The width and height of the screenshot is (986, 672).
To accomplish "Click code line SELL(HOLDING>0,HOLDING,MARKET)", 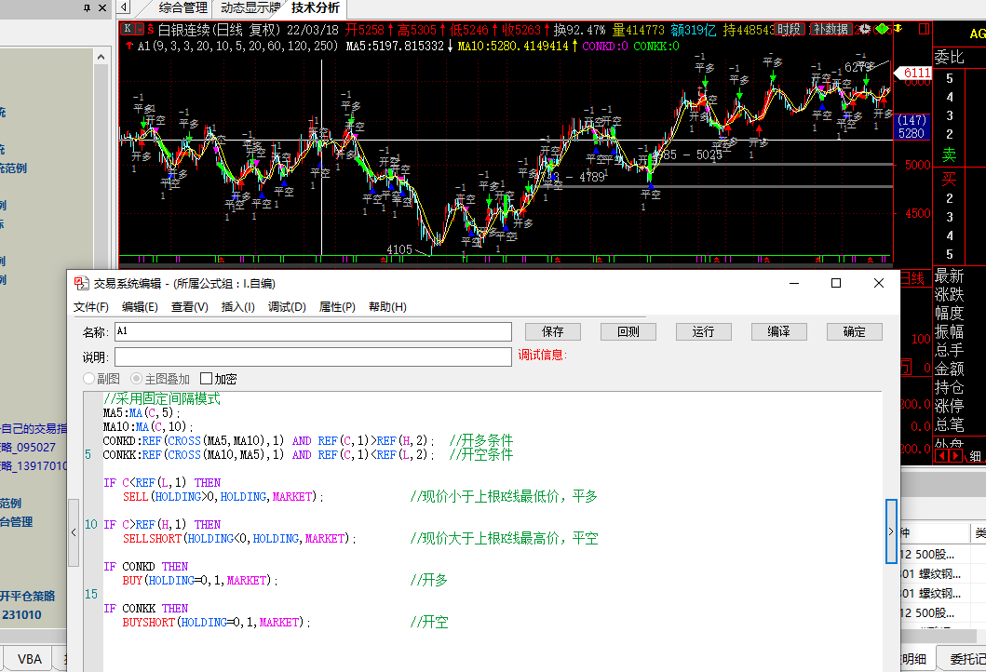I will click(x=223, y=497).
